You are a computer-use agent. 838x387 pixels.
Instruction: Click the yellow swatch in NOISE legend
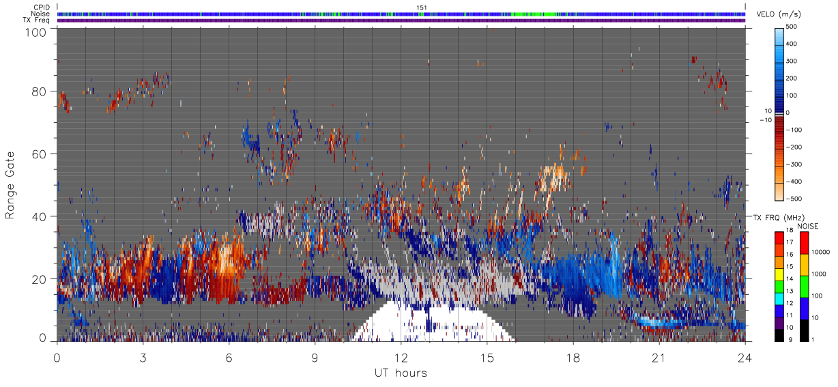[804, 265]
